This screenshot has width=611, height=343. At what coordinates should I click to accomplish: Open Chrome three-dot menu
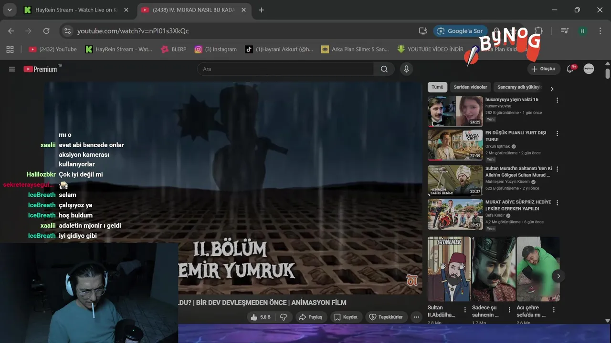point(600,31)
